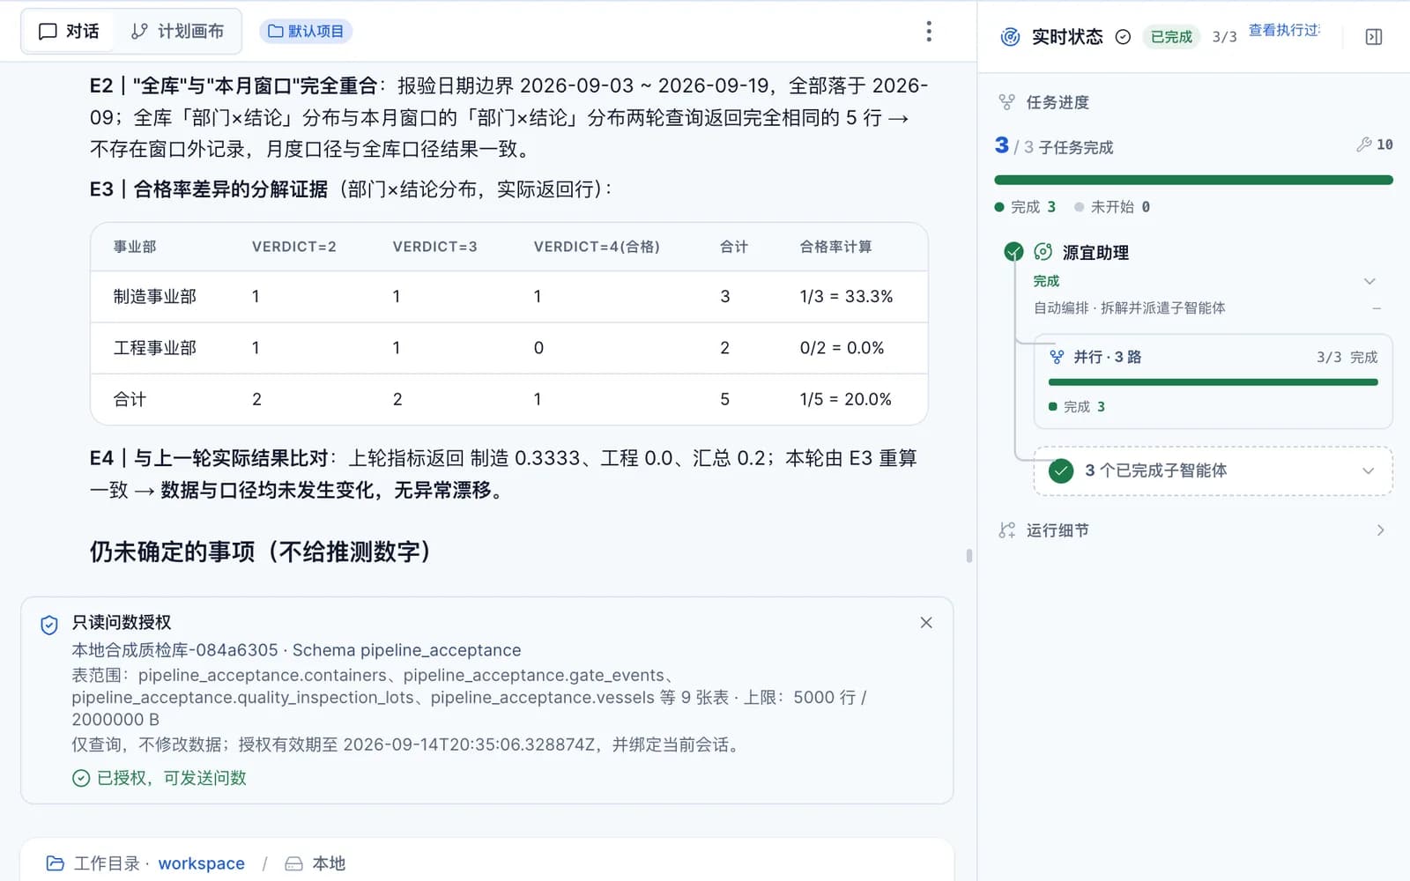Click the 完成 3 legend inside the 并行 card
Viewport: 1410px width, 881px height.
(1077, 407)
